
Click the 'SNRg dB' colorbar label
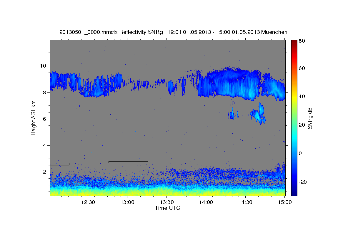pos(310,118)
